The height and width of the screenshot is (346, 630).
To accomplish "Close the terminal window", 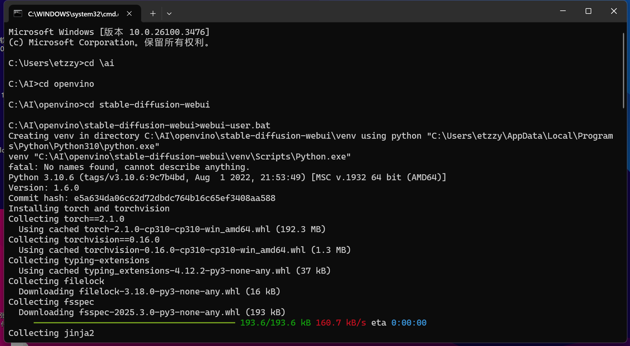I will 614,11.
